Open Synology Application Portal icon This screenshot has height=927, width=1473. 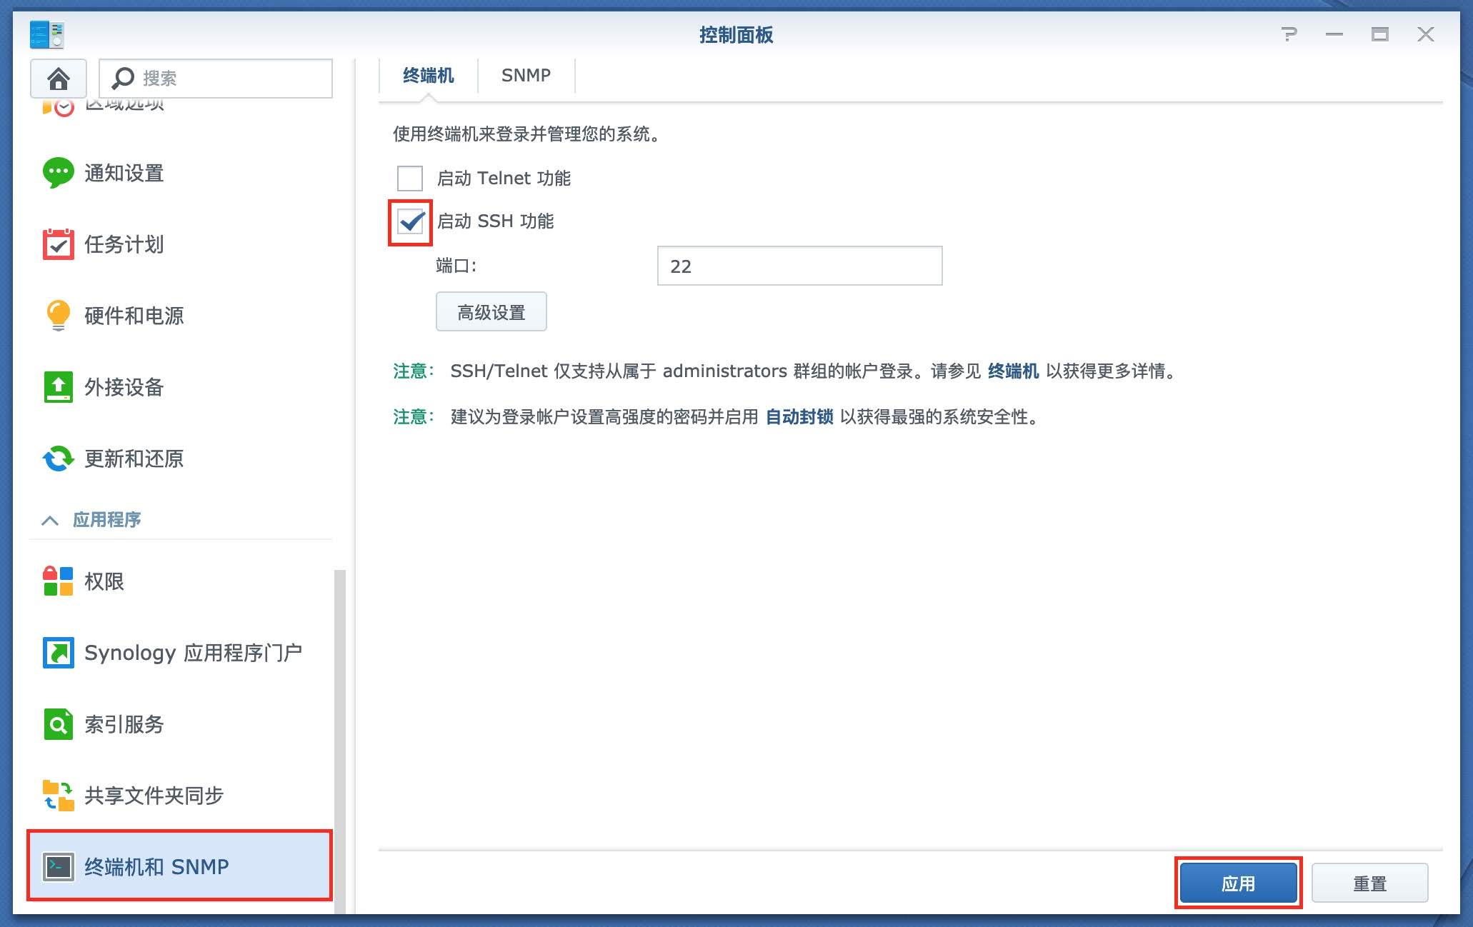(x=58, y=653)
